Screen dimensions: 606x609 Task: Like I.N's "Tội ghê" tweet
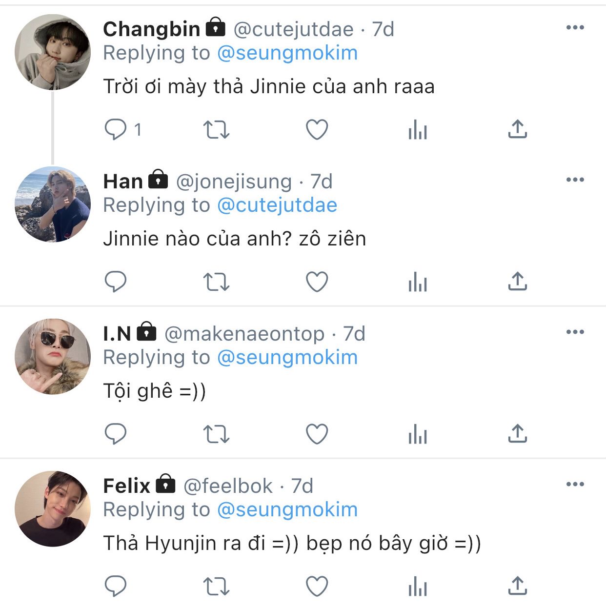point(317,434)
